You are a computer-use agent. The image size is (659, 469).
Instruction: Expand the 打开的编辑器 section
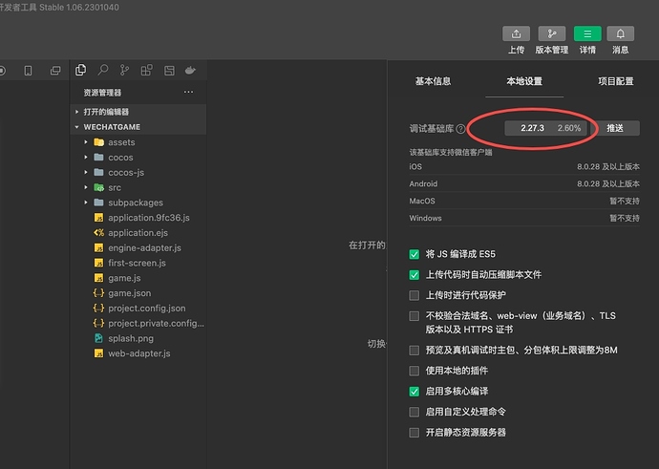[x=77, y=112]
